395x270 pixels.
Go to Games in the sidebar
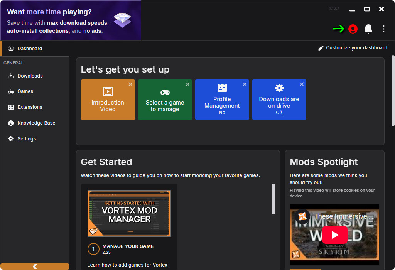[25, 91]
